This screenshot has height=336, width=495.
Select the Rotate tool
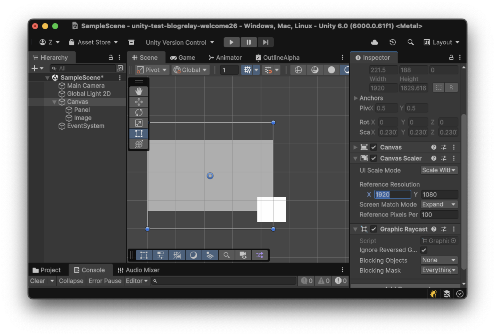tap(139, 113)
